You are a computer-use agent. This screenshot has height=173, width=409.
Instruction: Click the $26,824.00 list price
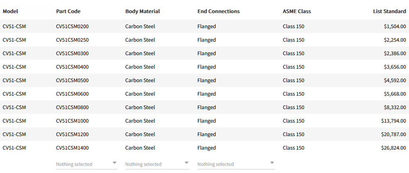(393, 148)
